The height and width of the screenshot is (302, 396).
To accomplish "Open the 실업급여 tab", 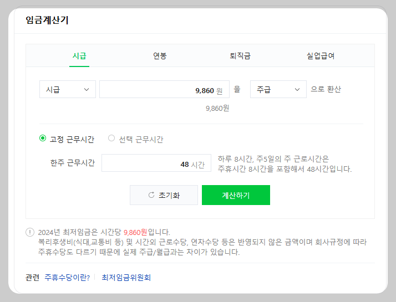I will point(321,56).
